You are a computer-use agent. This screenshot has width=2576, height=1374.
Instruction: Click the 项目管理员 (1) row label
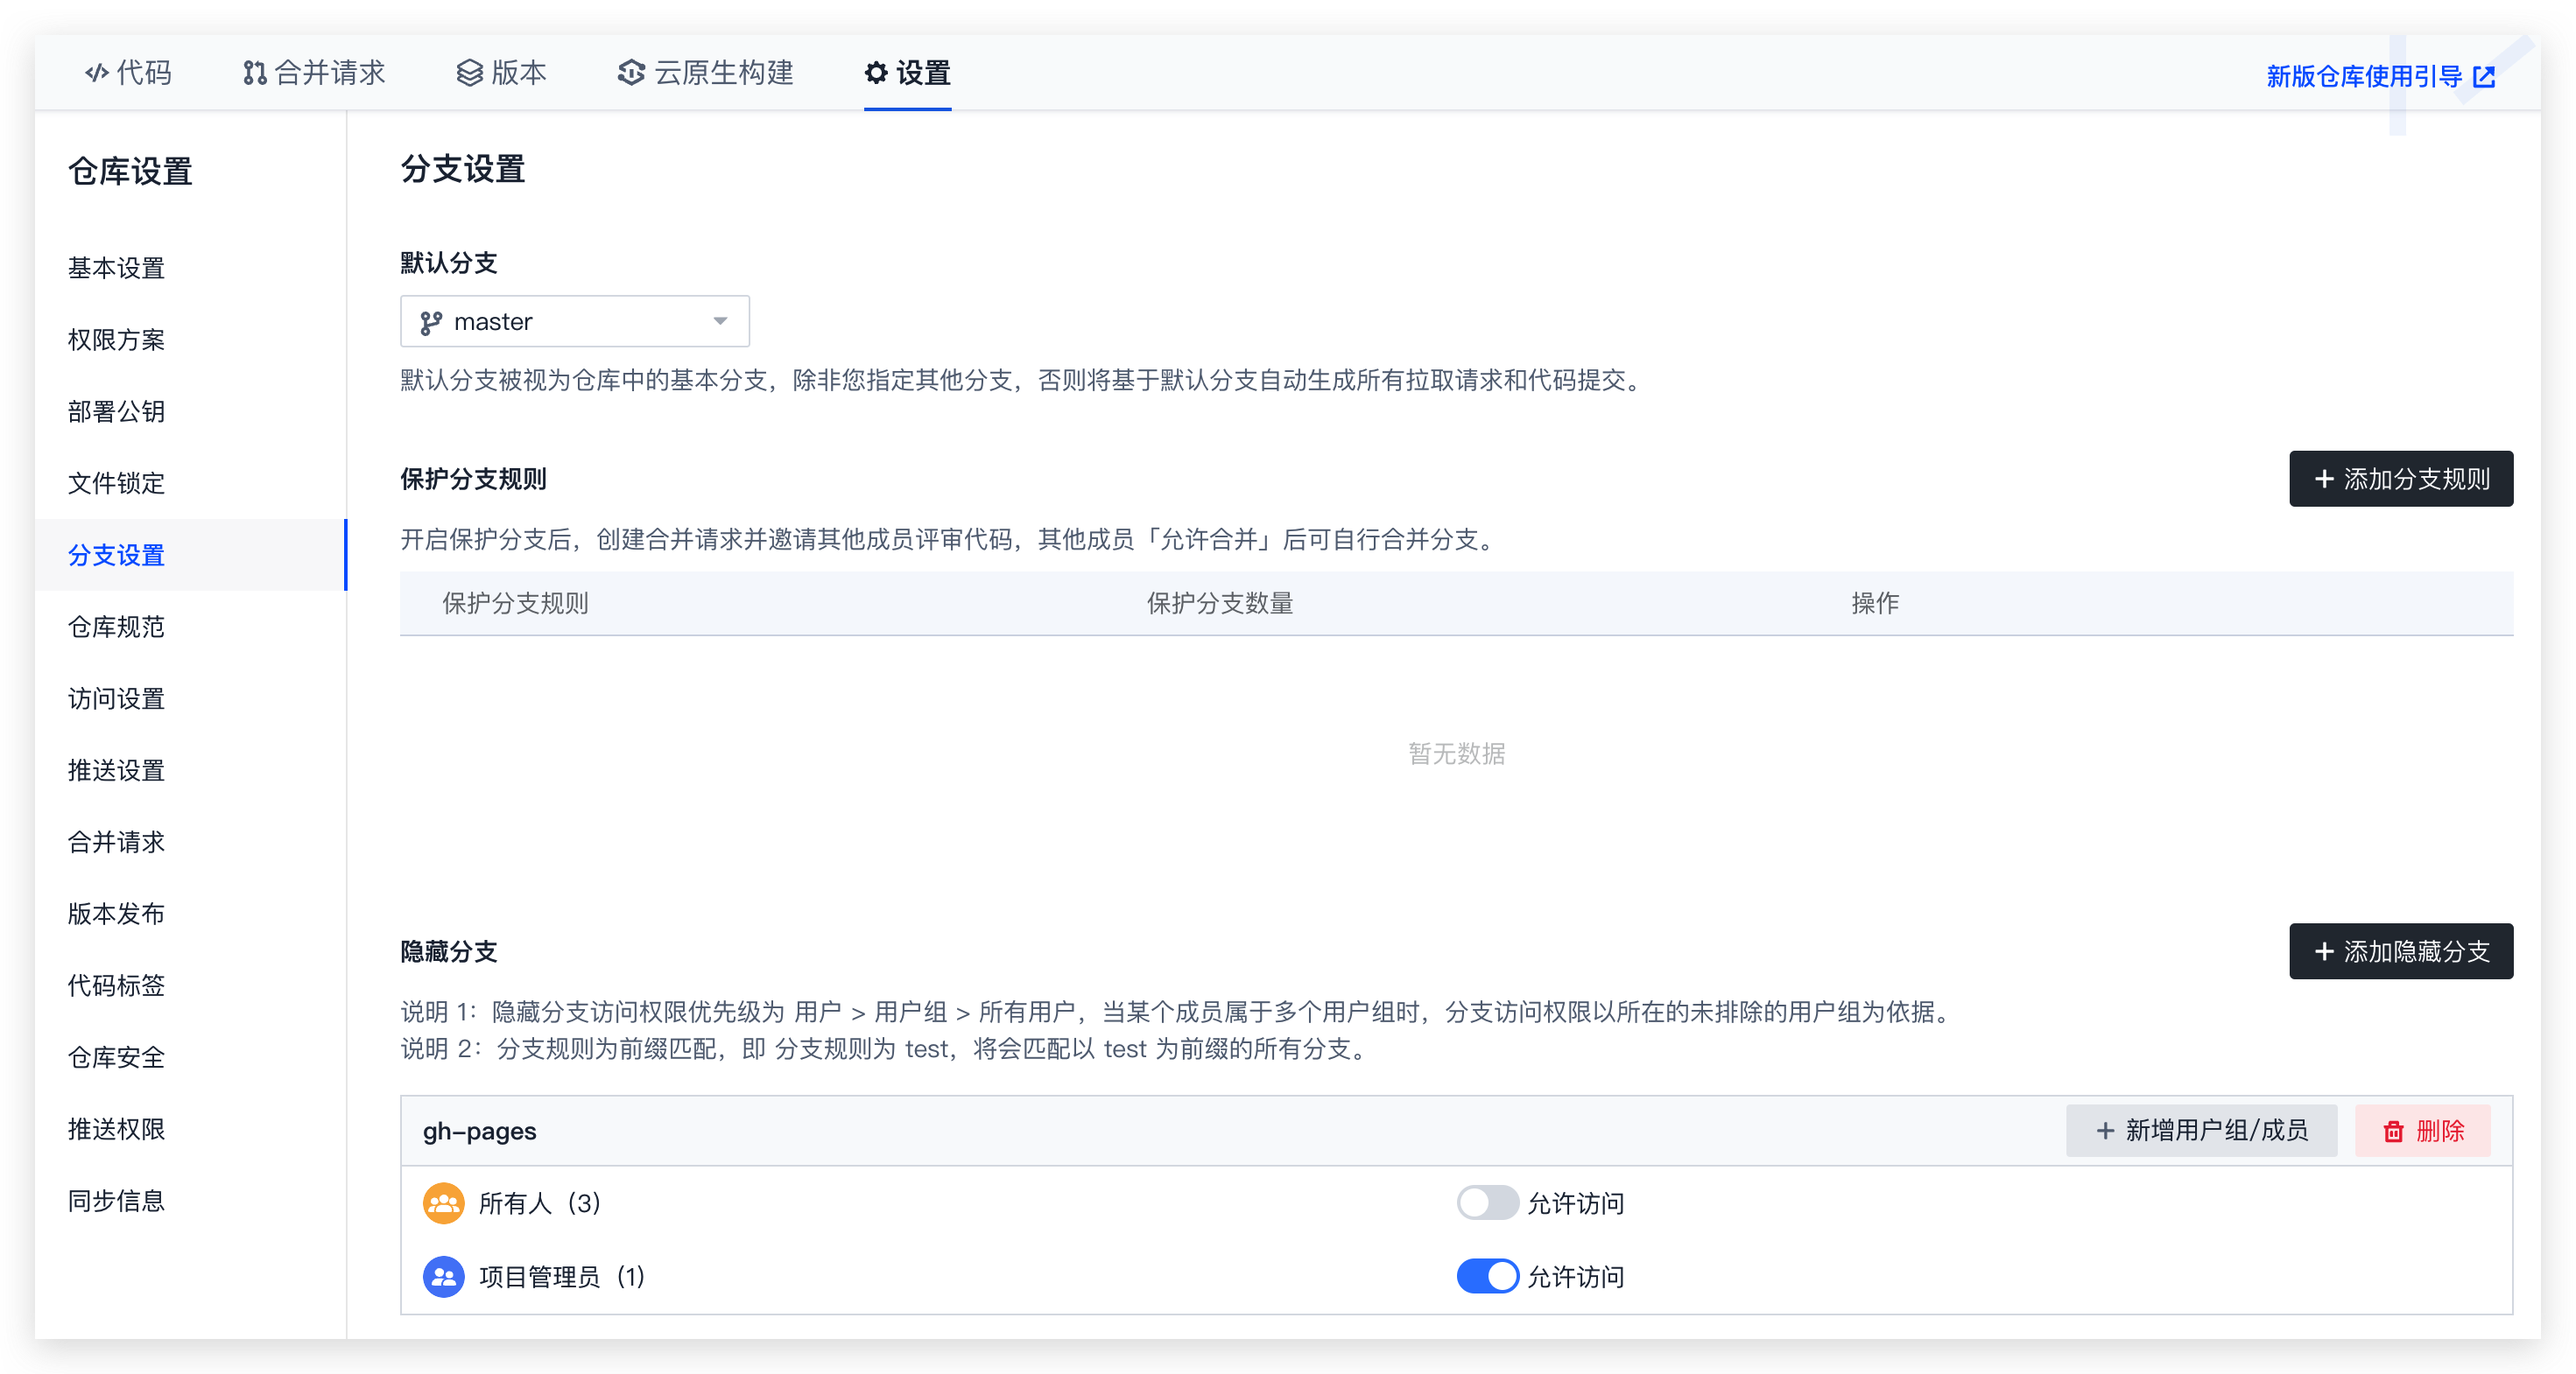tap(562, 1277)
